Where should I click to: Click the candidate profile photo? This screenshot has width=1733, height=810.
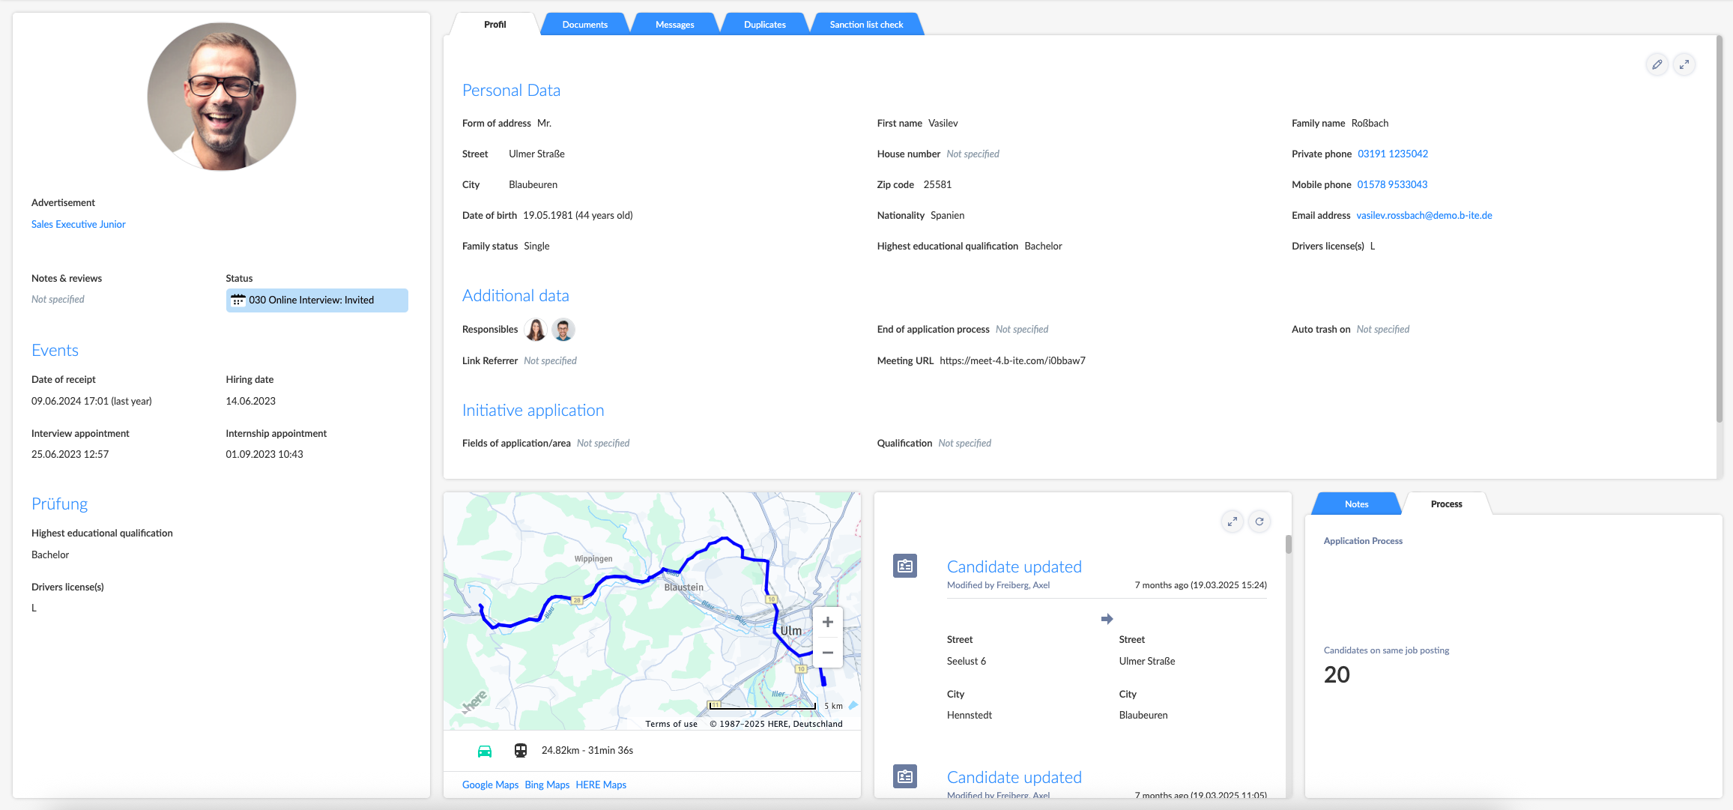tap(222, 97)
